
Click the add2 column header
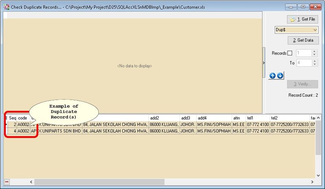tap(164, 117)
